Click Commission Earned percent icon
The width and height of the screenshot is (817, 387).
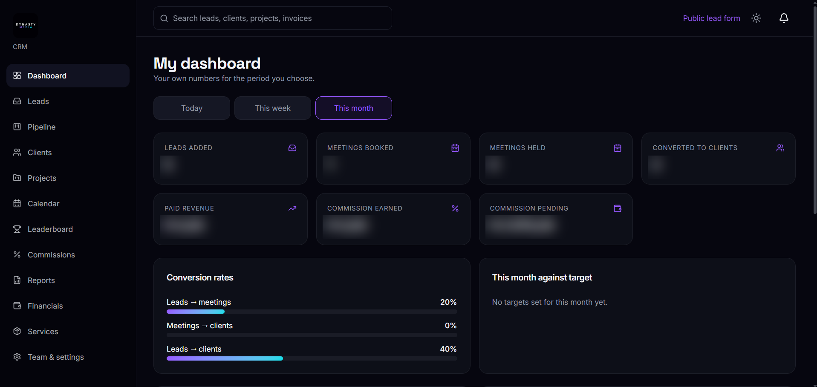[455, 208]
